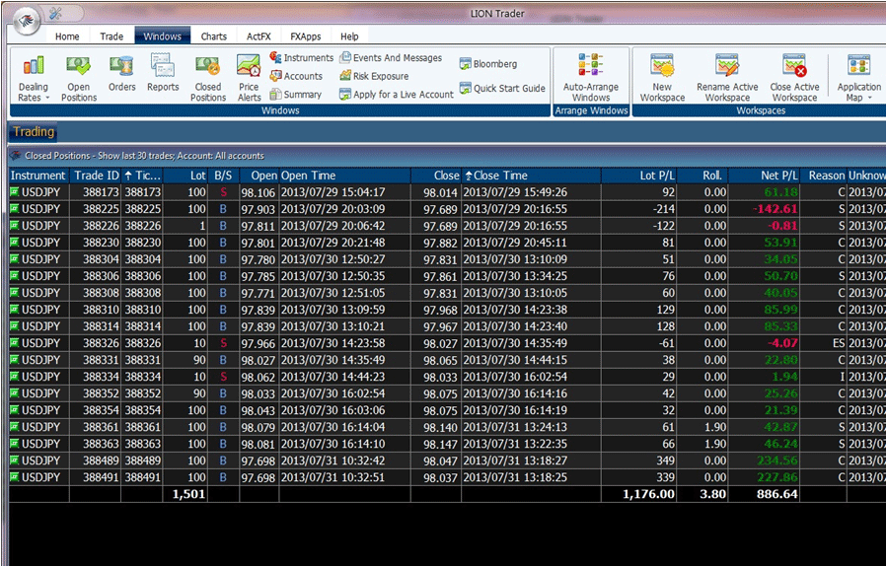Open Events And Messages

[x=391, y=57]
